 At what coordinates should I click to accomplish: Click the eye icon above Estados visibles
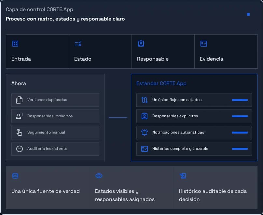[99, 176]
